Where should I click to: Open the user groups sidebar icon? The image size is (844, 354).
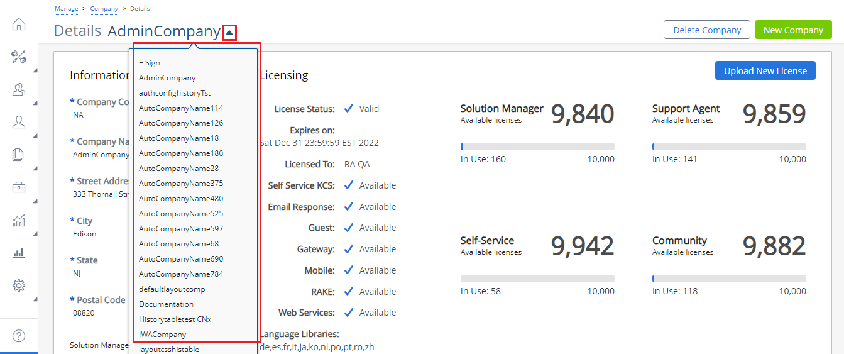point(19,90)
